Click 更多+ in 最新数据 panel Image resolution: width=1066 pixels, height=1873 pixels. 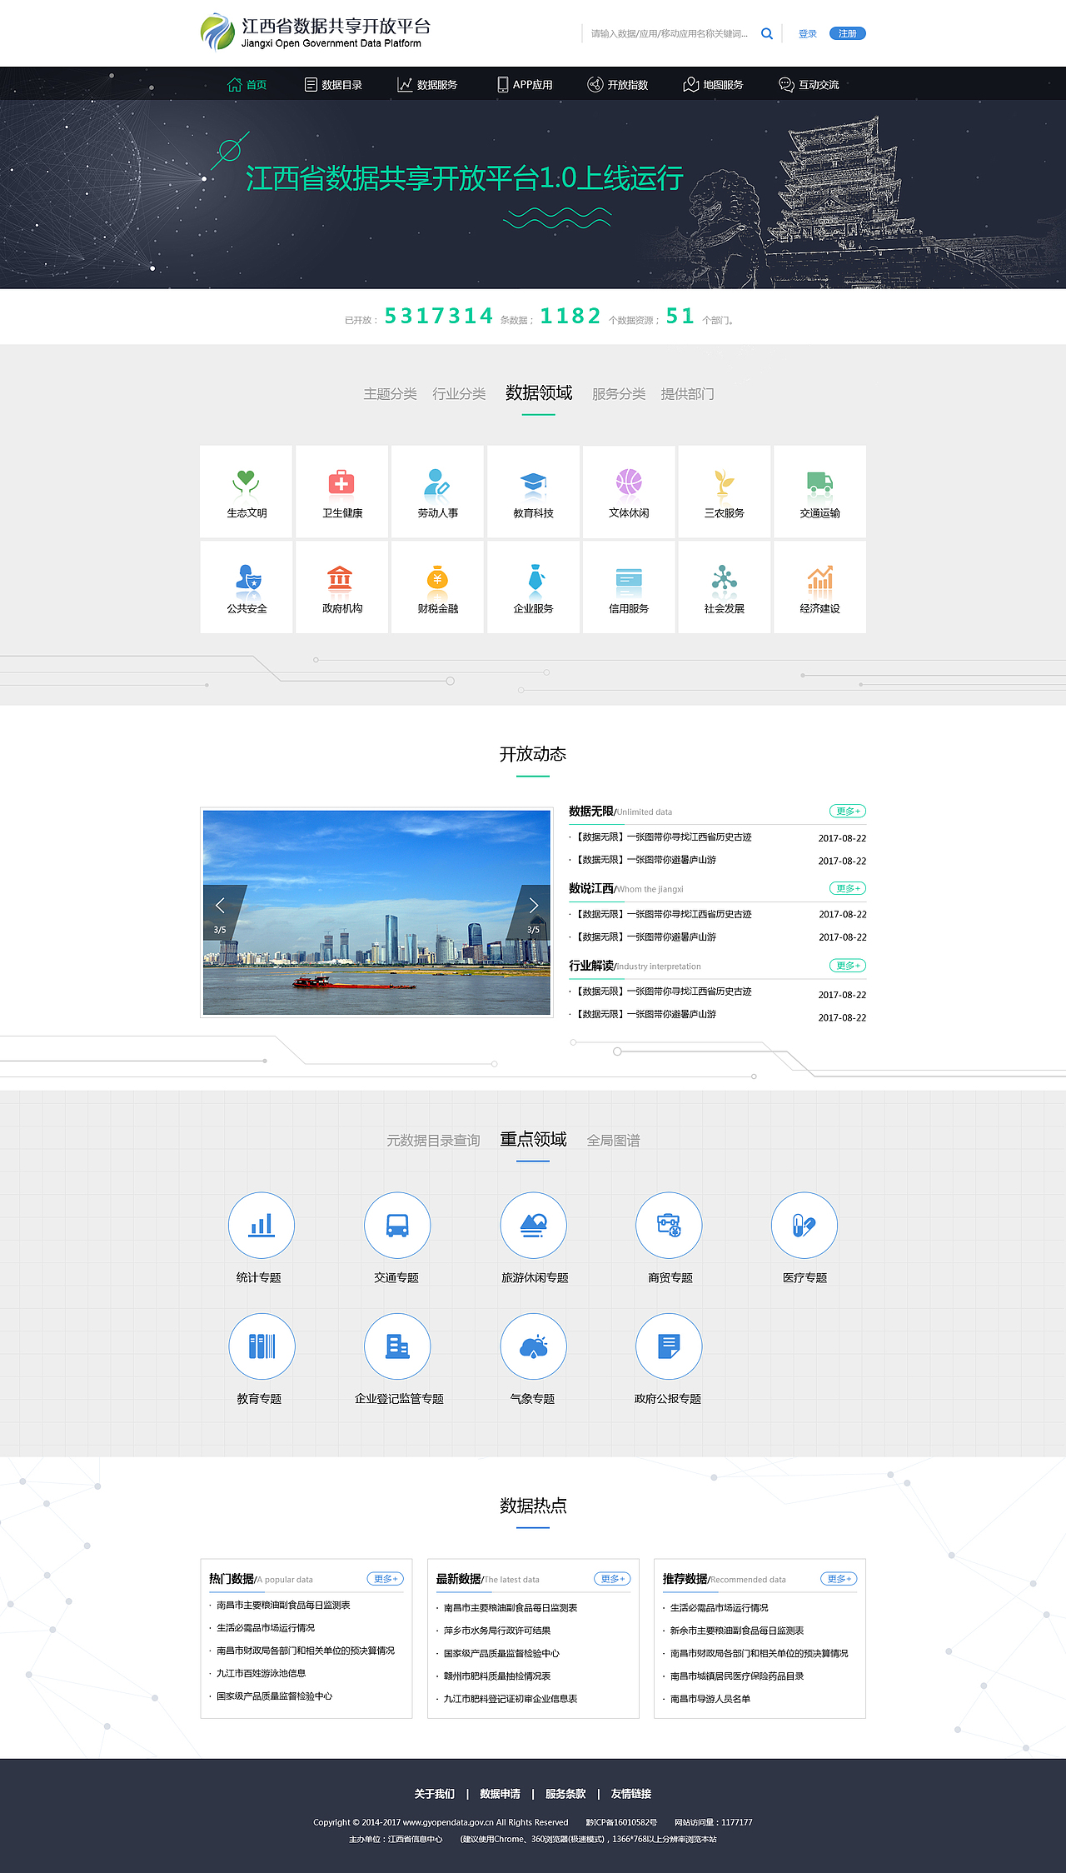click(x=612, y=1579)
